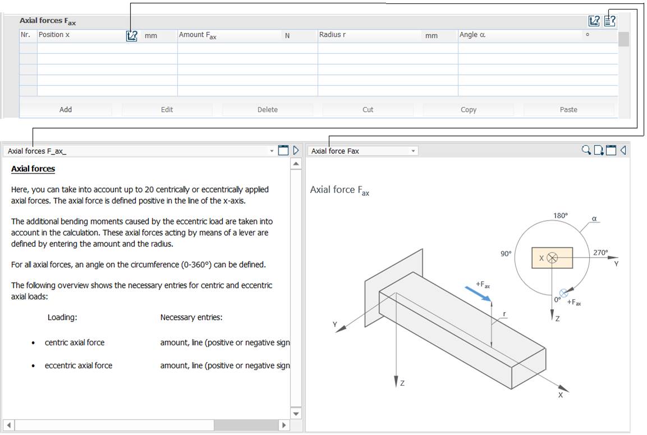Open graphic help icon at table top right
Viewport: 647px width, 435px height.
pos(594,21)
